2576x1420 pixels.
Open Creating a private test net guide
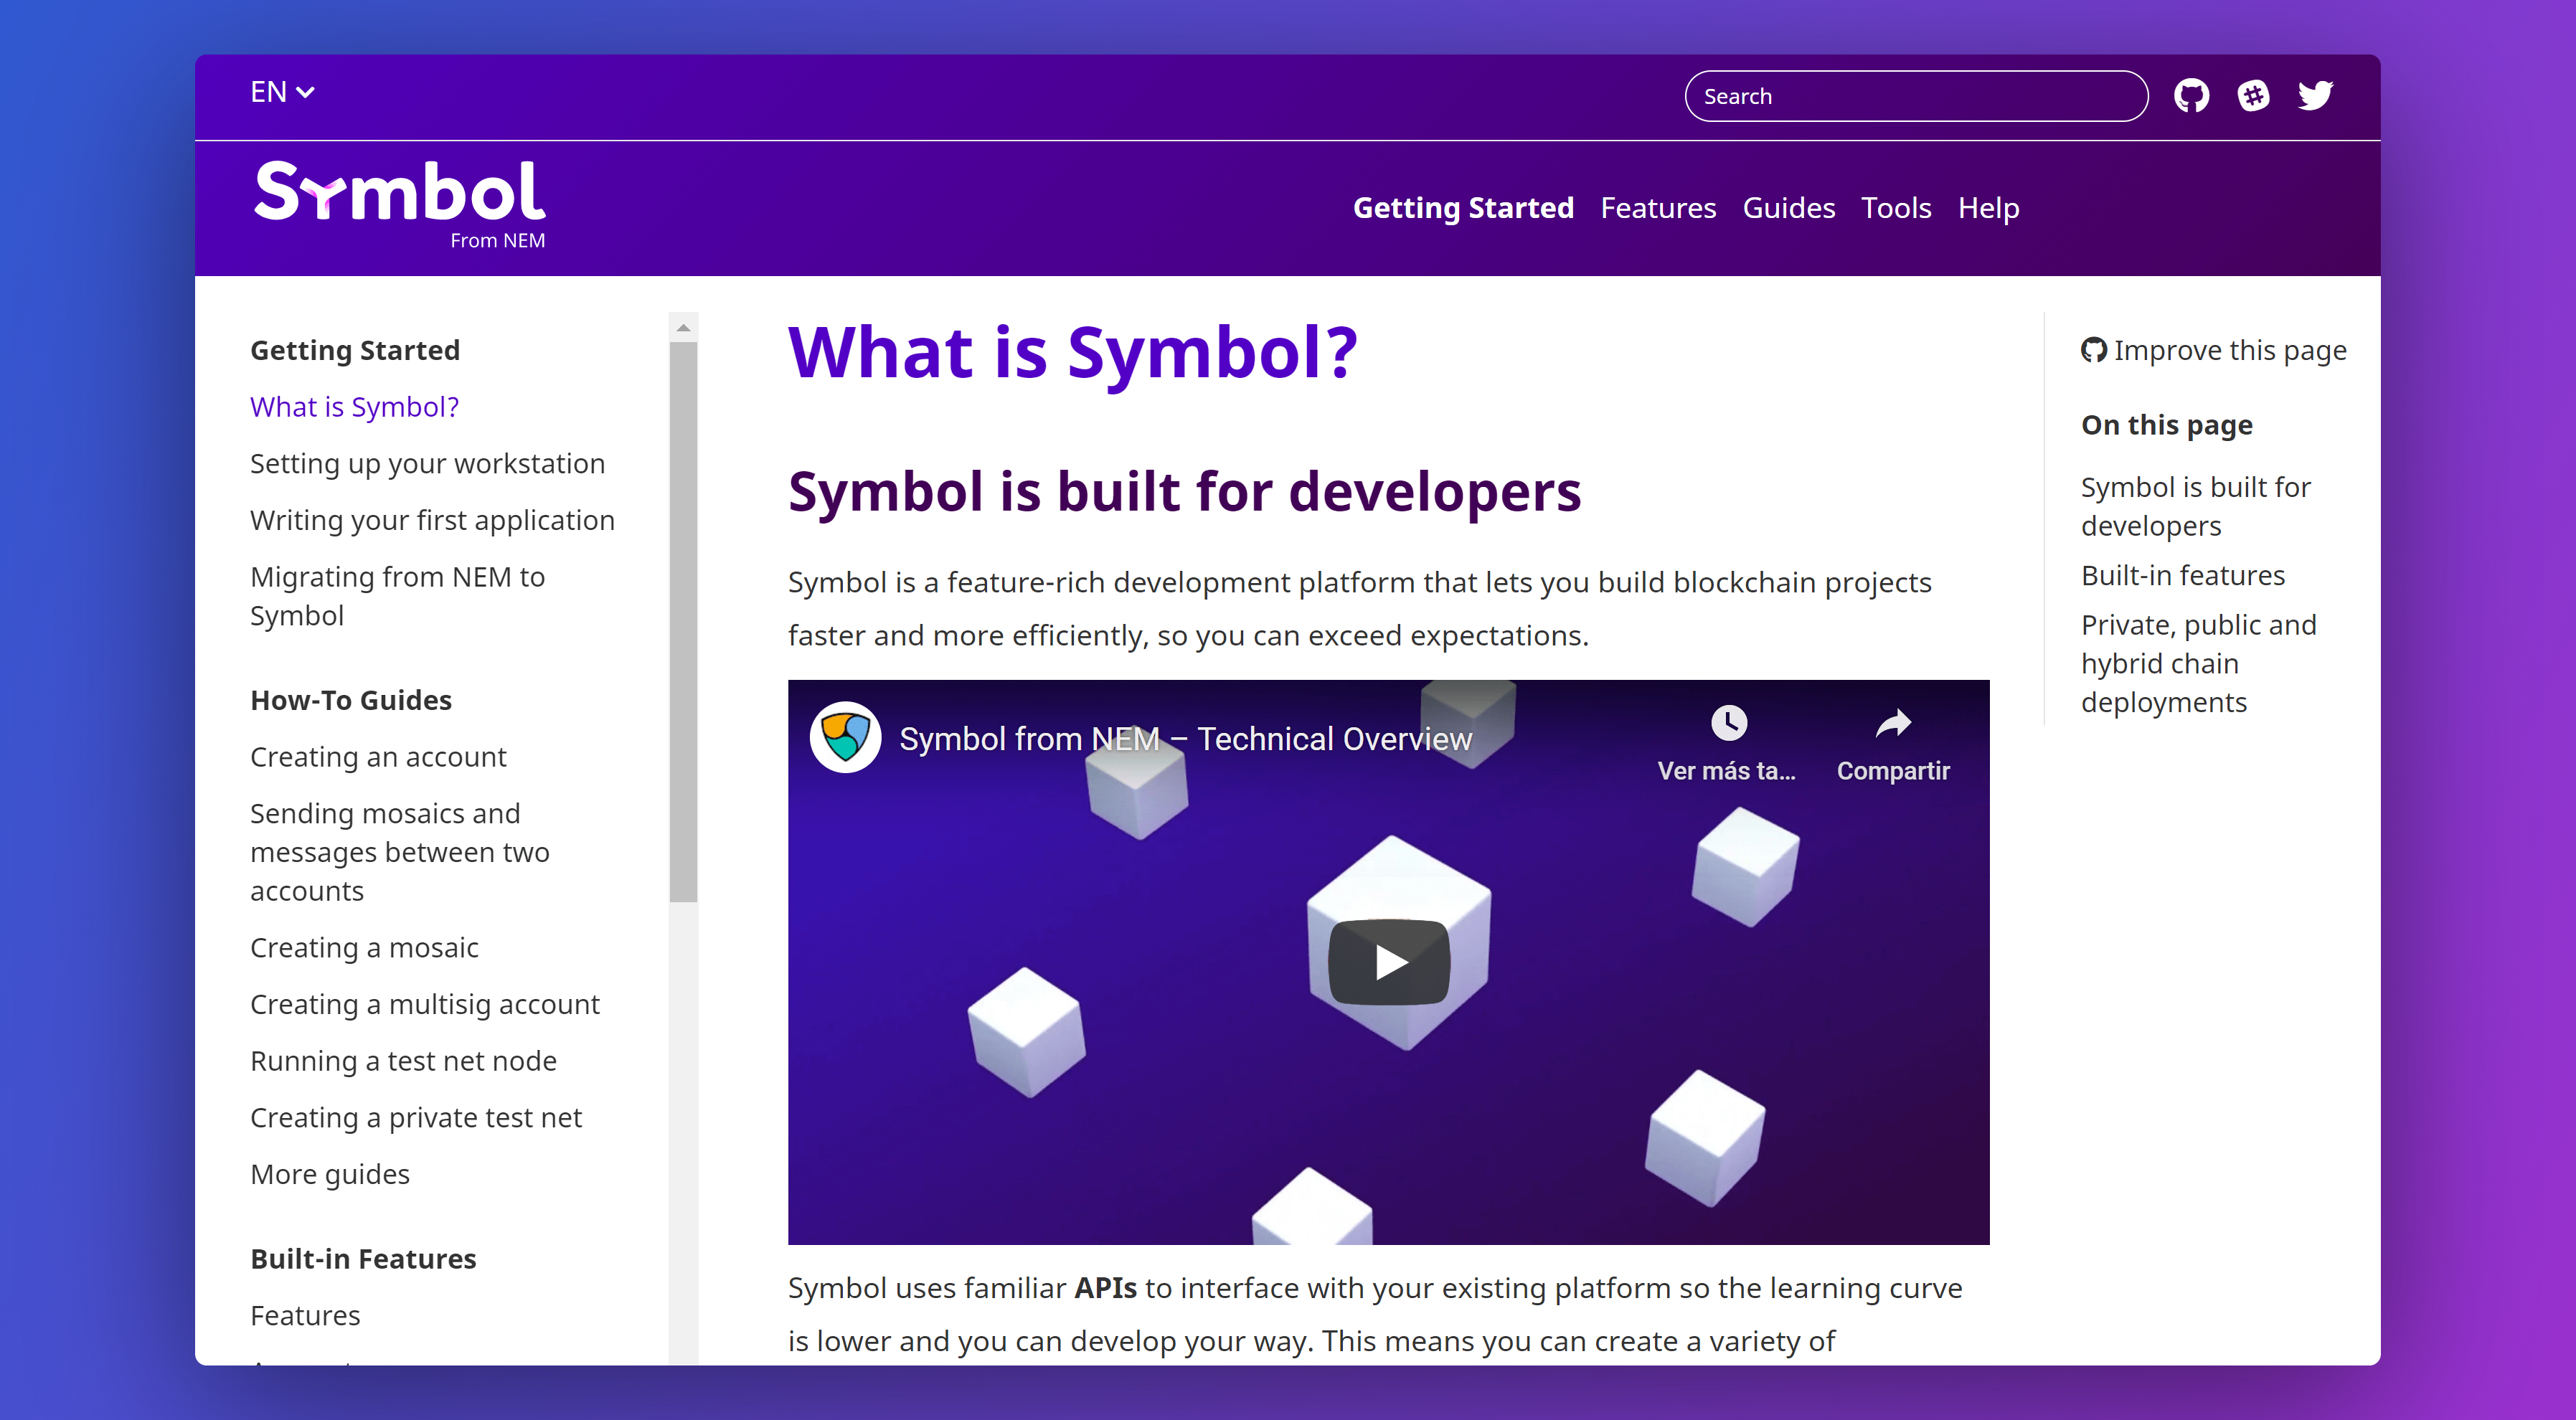tap(416, 1117)
